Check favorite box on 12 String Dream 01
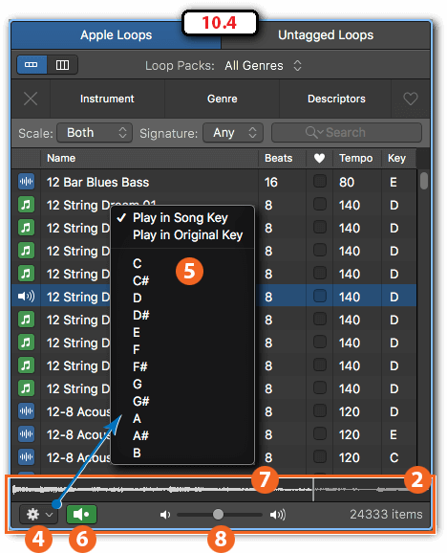The width and height of the screenshot is (447, 553). 320,204
